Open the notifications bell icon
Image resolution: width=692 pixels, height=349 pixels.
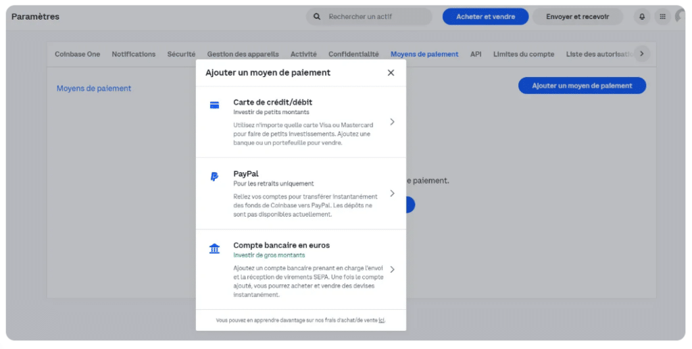(x=642, y=17)
